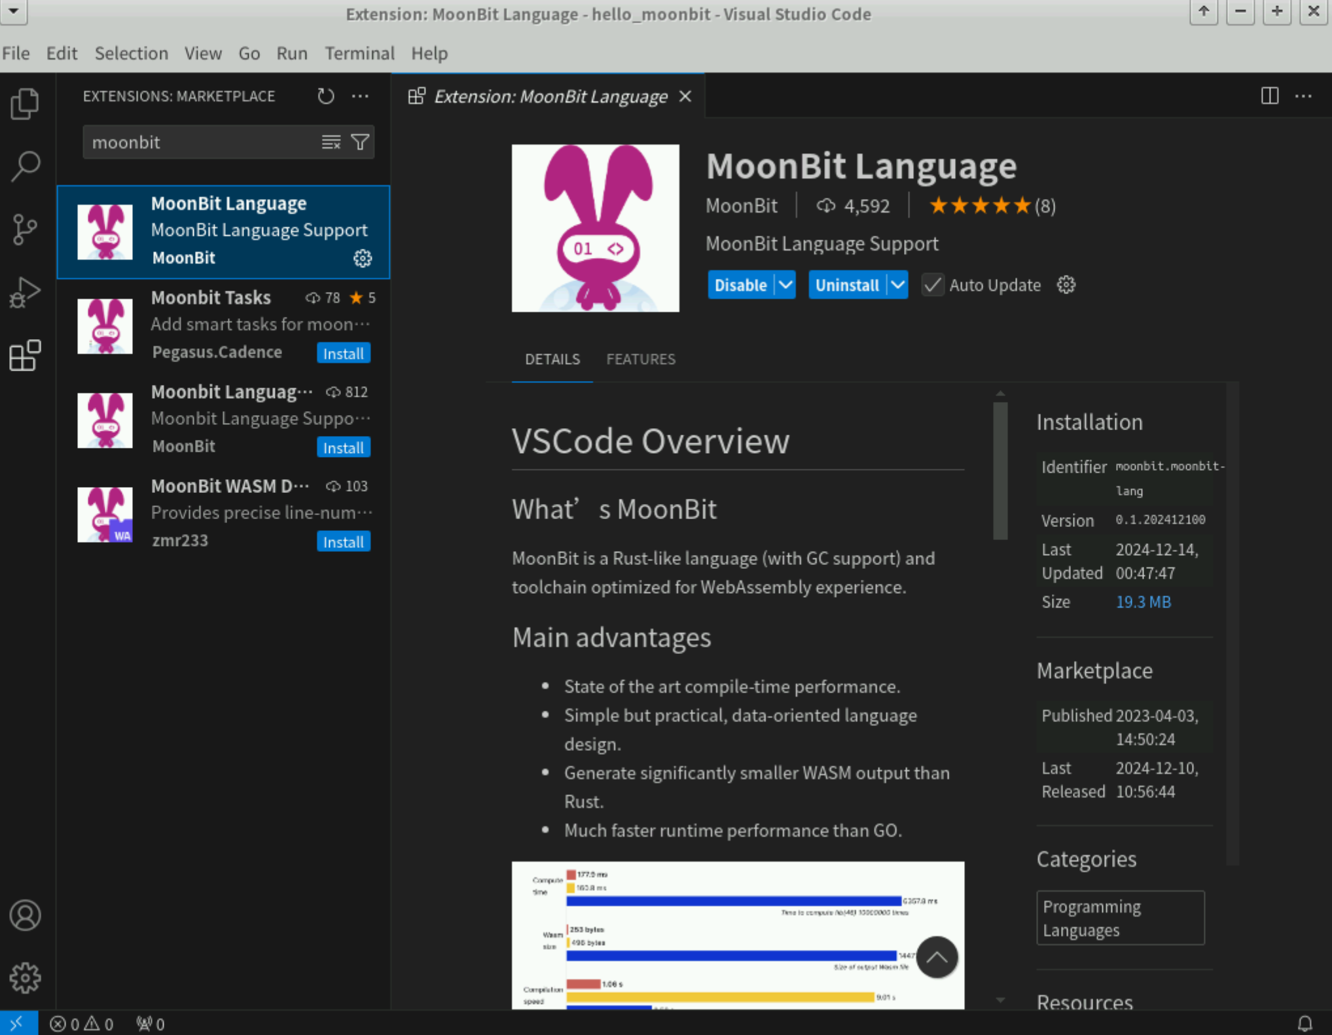Open the Search view icon
The image size is (1332, 1035).
click(25, 166)
